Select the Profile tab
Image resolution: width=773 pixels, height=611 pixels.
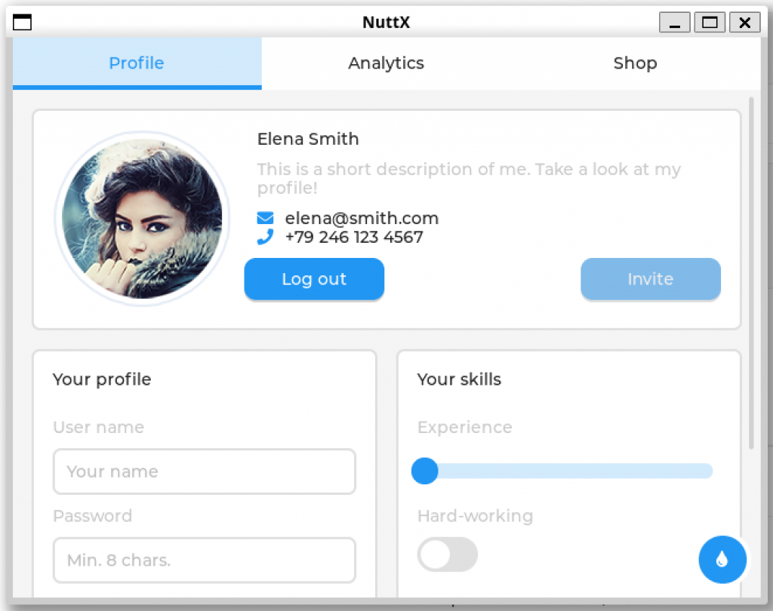click(x=137, y=63)
